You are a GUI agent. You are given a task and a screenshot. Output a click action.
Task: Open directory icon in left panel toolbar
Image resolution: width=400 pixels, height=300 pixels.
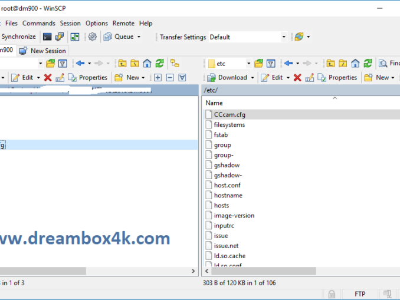coord(51,64)
